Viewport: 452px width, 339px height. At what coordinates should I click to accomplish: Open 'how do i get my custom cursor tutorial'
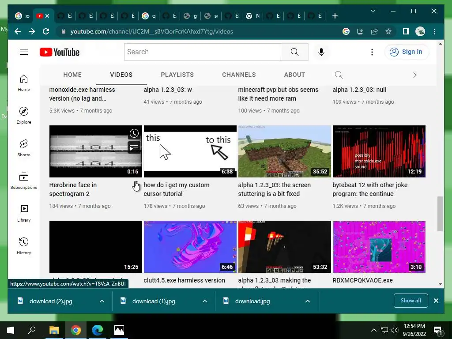coord(177,189)
